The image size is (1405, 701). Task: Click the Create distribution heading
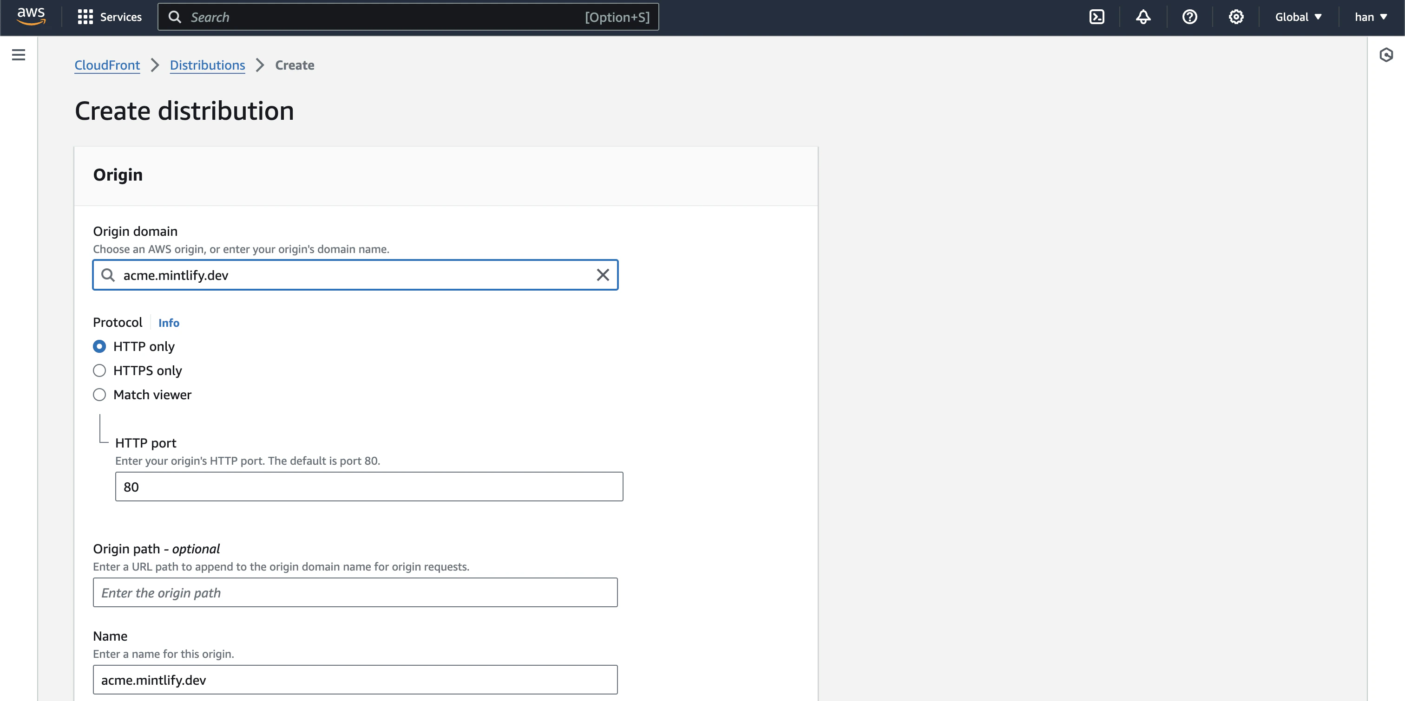pyautogui.click(x=184, y=110)
